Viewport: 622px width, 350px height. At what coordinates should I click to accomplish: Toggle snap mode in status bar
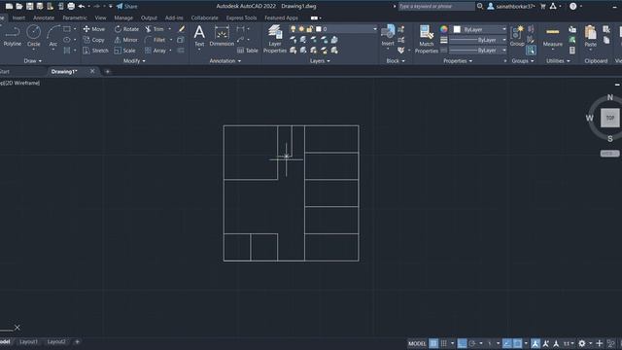[x=444, y=343]
